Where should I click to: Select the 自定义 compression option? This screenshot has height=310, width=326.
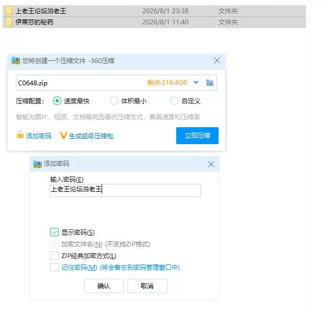(175, 101)
